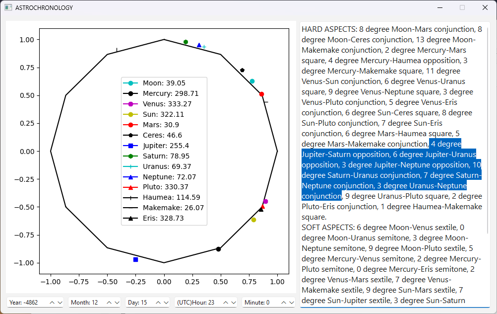Click the 'Haumea: 114.59' legend entry

point(162,197)
